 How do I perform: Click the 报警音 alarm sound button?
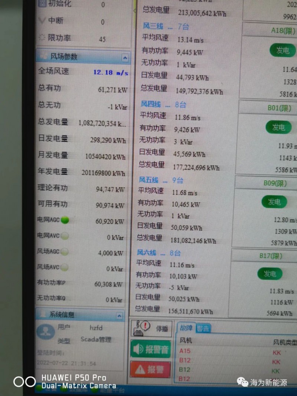(151, 349)
